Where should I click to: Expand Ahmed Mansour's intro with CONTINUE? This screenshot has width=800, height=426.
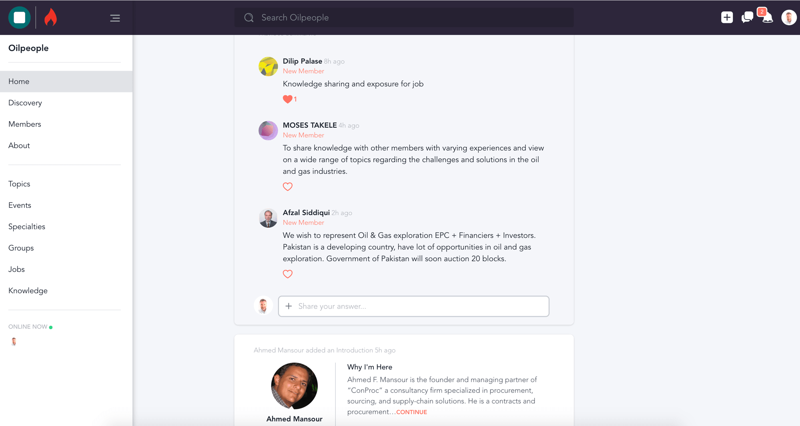[411, 412]
